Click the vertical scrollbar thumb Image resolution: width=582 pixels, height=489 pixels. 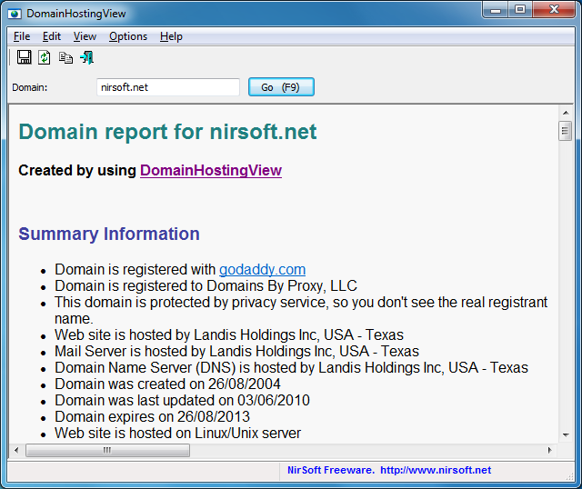click(x=566, y=131)
